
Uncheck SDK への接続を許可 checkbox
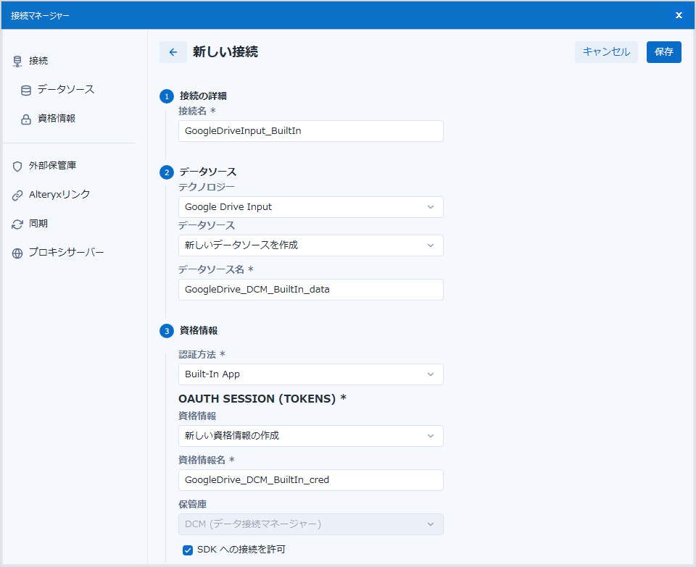click(188, 550)
